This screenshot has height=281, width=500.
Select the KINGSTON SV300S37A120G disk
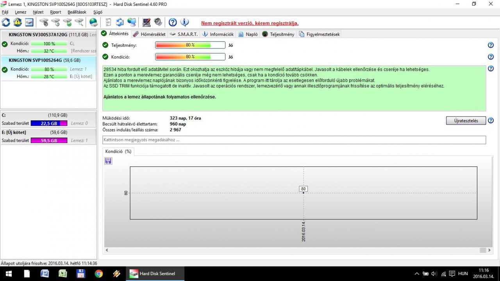coord(48,43)
